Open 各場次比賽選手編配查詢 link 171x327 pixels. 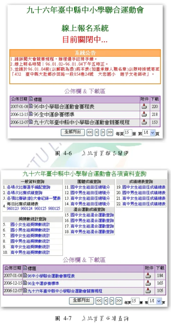(28, 187)
